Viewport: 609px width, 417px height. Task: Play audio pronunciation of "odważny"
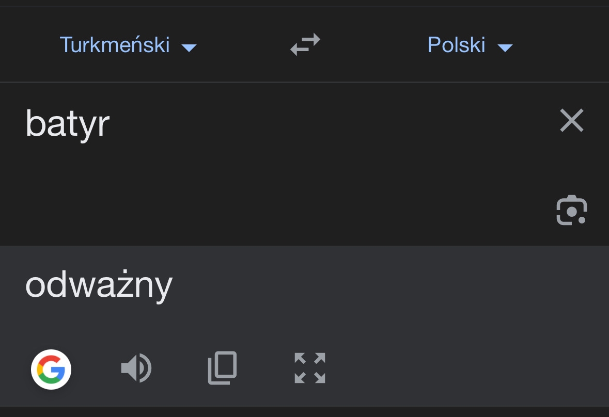pyautogui.click(x=136, y=368)
